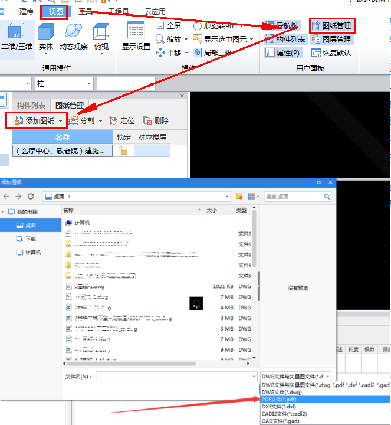Image resolution: width=391 pixels, height=425 pixels.
Task: Toggle the 属性(P) panel
Action: pos(282,53)
